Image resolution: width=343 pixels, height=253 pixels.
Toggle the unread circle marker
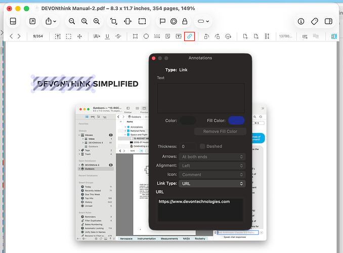click(174, 21)
